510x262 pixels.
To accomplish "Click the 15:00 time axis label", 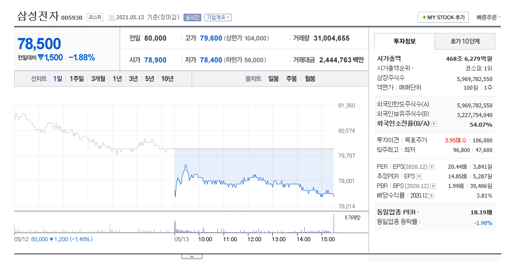I will tap(328, 239).
